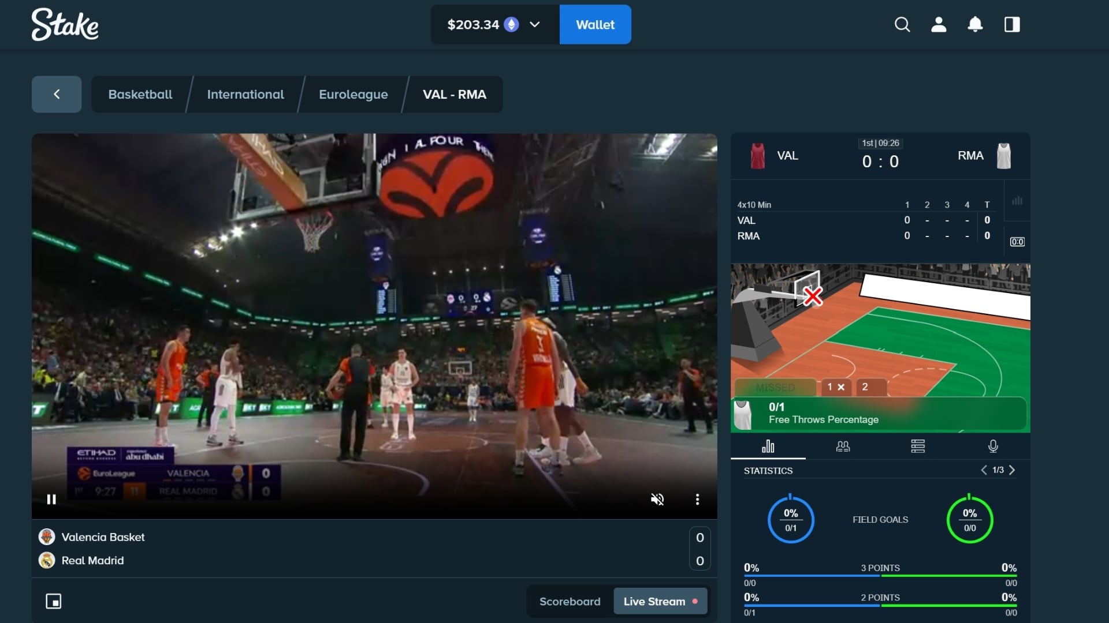Open the standings table list icon
Viewport: 1109px width, 623px height.
pos(918,446)
